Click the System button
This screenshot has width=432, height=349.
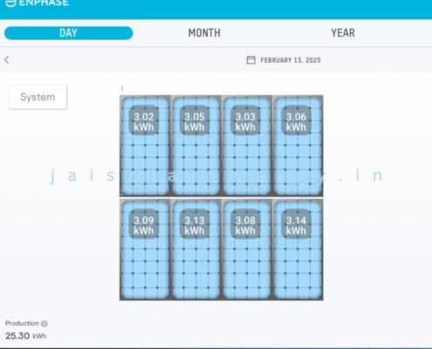[x=38, y=97]
